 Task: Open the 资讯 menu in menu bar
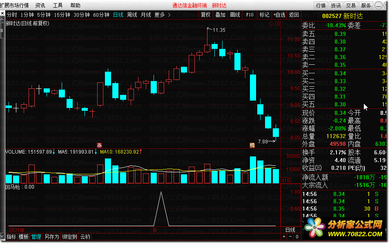tap(40, 5)
